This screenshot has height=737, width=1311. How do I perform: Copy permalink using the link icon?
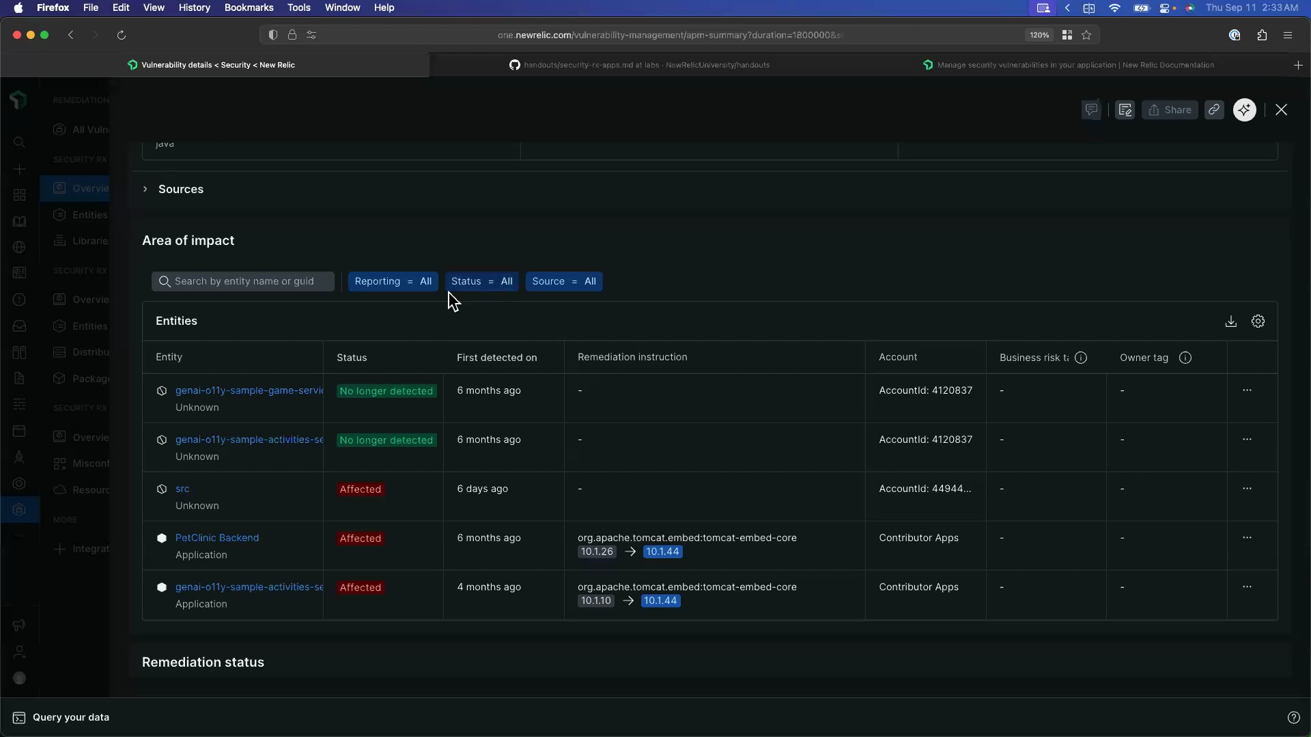click(x=1214, y=110)
